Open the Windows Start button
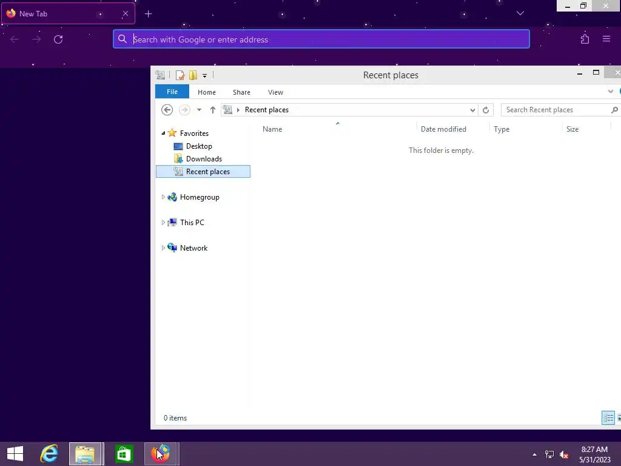The height and width of the screenshot is (466, 621). [x=15, y=454]
